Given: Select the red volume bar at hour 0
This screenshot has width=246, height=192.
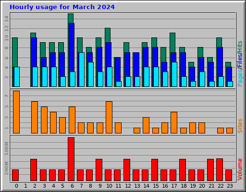Looking at the screenshot, I should (15, 175).
